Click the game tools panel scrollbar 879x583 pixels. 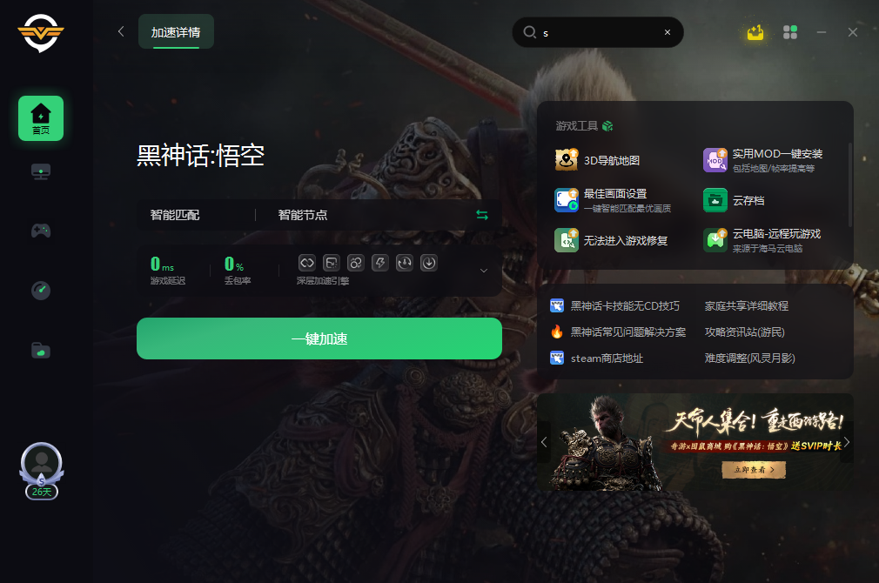pos(850,184)
